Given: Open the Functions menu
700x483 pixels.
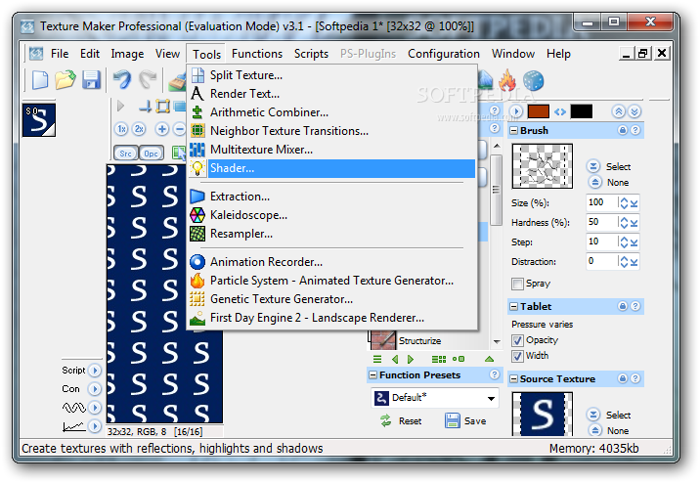Looking at the screenshot, I should tap(257, 54).
